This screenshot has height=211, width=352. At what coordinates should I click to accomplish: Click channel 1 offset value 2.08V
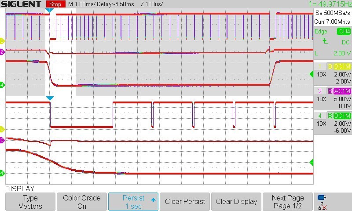pos(343,81)
